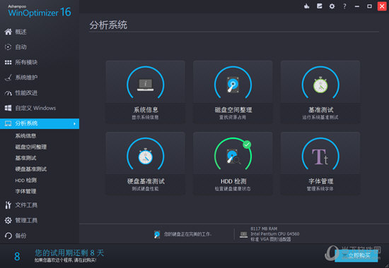Click the green check badge on HDD 检测
This screenshot has width=389, height=268.
click(x=247, y=145)
